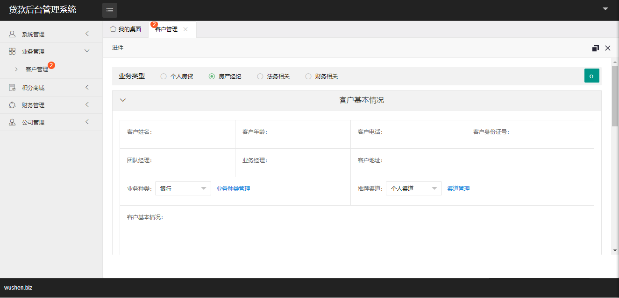Viewport: 619px width, 298px height.
Task: Click the vertical scrollbar of the form
Action: tap(615, 96)
